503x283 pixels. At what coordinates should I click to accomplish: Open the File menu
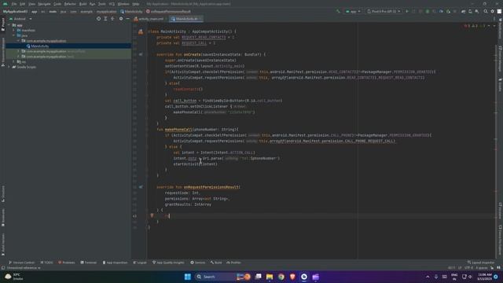pyautogui.click(x=14, y=4)
